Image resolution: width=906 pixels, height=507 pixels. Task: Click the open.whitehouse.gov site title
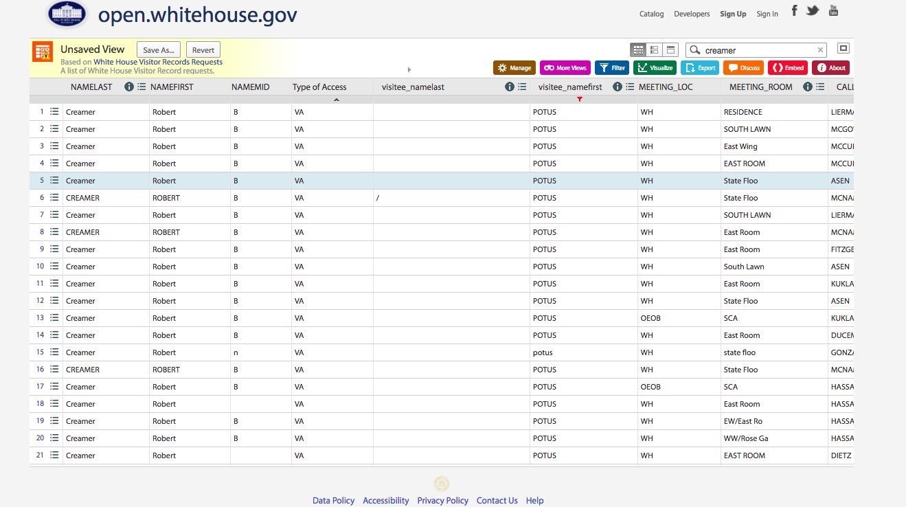[x=198, y=15]
